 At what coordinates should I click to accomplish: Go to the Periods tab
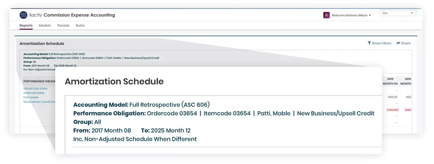point(63,26)
